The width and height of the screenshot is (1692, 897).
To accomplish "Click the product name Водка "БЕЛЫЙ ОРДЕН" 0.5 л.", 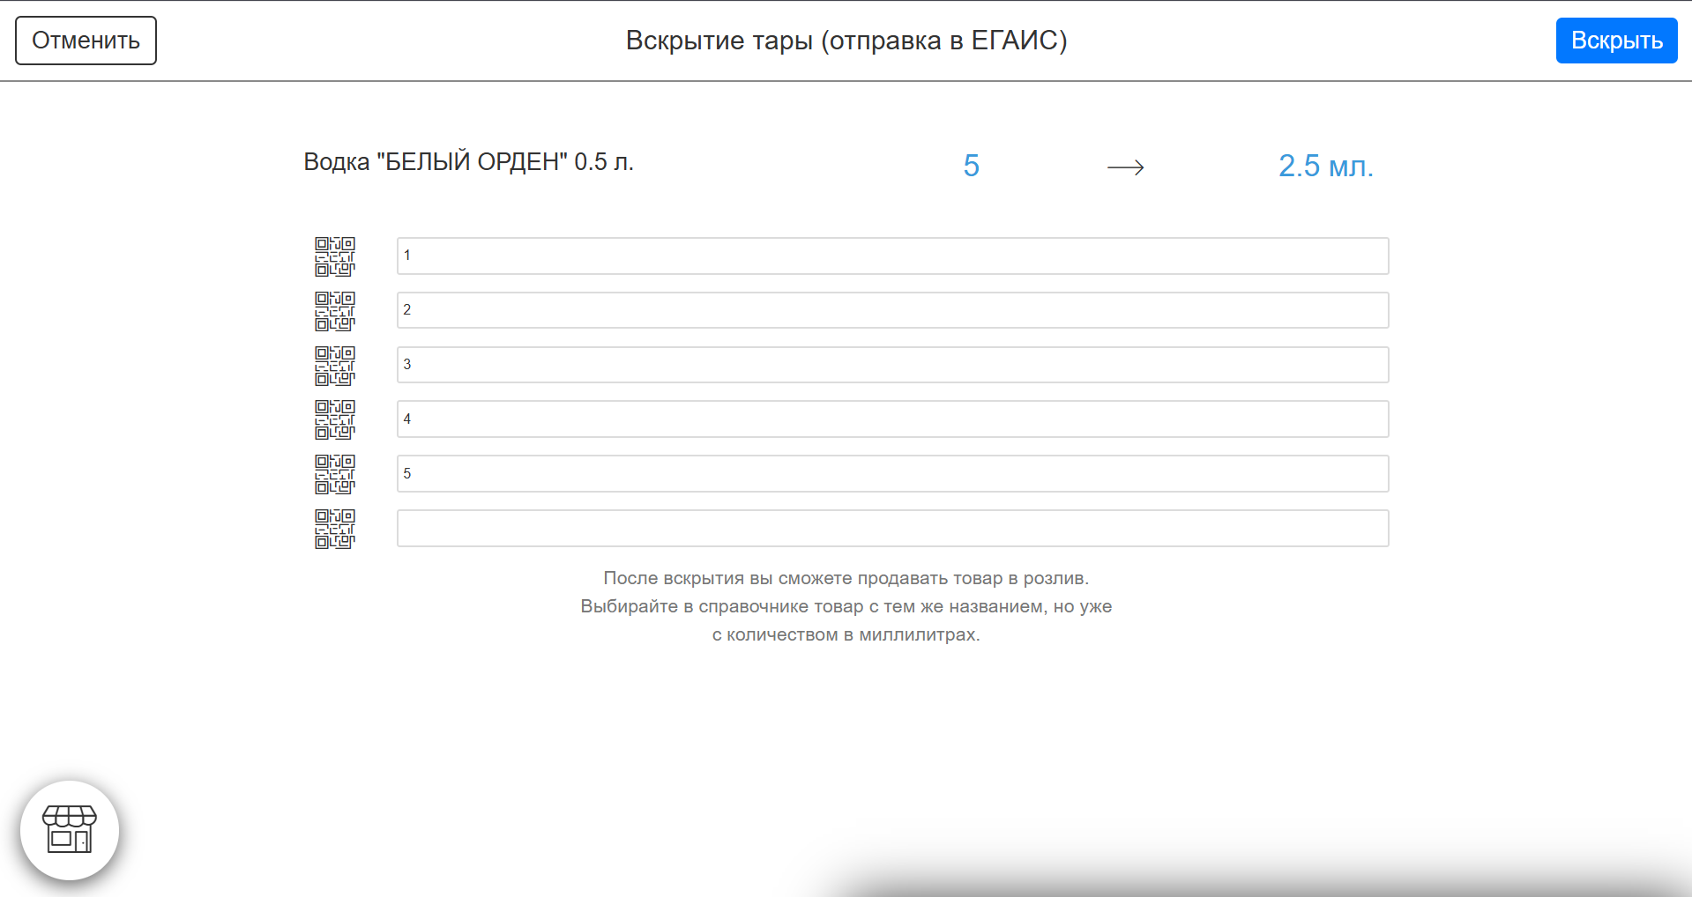I will (469, 162).
